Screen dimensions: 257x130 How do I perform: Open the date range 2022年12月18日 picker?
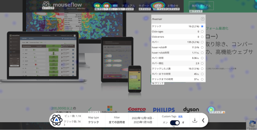(143, 120)
